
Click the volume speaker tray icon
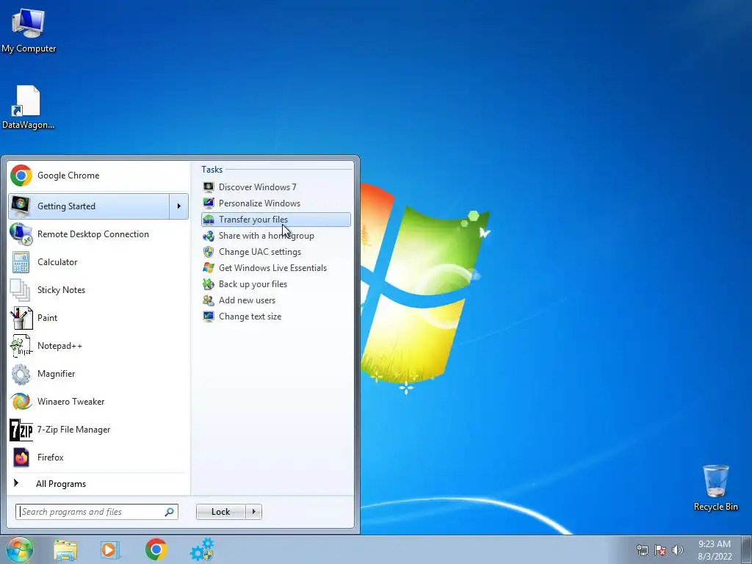(677, 550)
